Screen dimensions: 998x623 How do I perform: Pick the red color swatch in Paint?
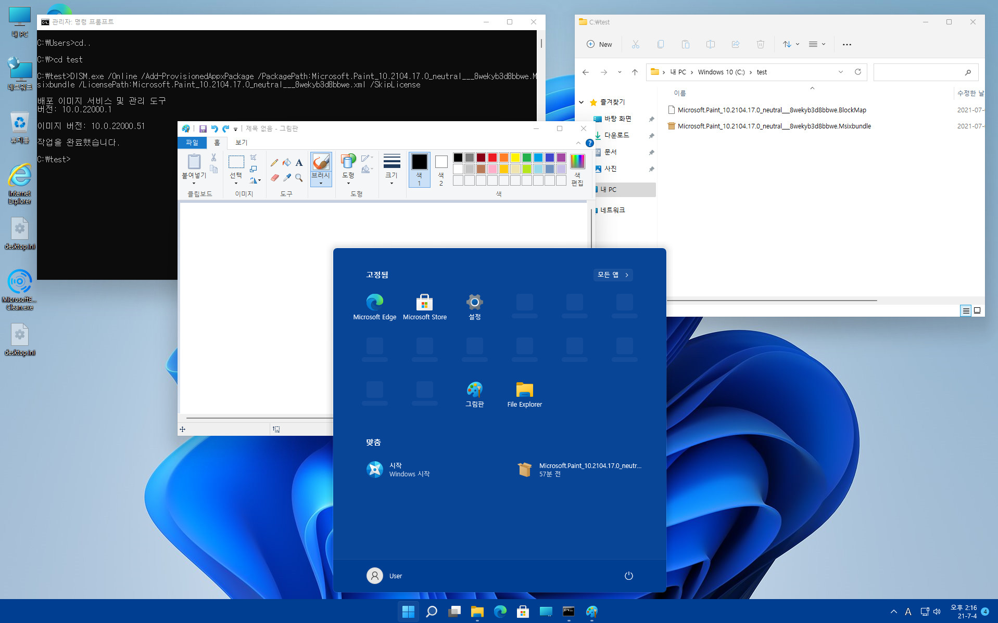coord(492,158)
